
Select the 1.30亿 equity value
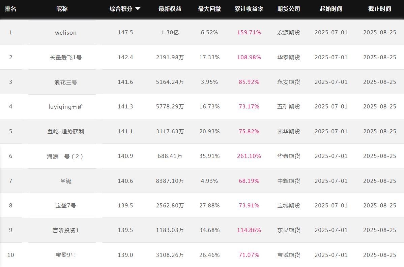170,32
